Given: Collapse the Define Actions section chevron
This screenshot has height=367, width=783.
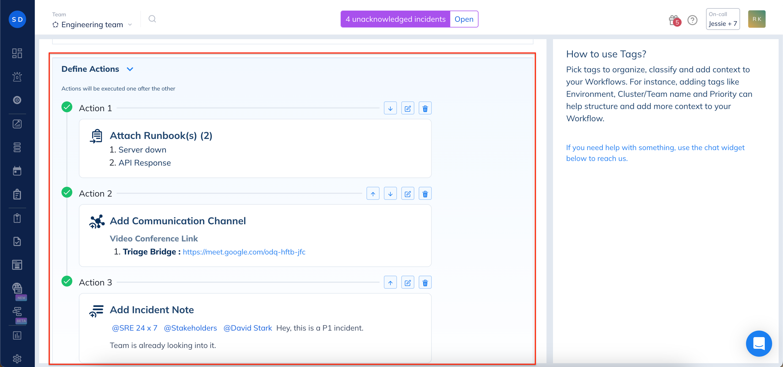Looking at the screenshot, I should tap(130, 69).
